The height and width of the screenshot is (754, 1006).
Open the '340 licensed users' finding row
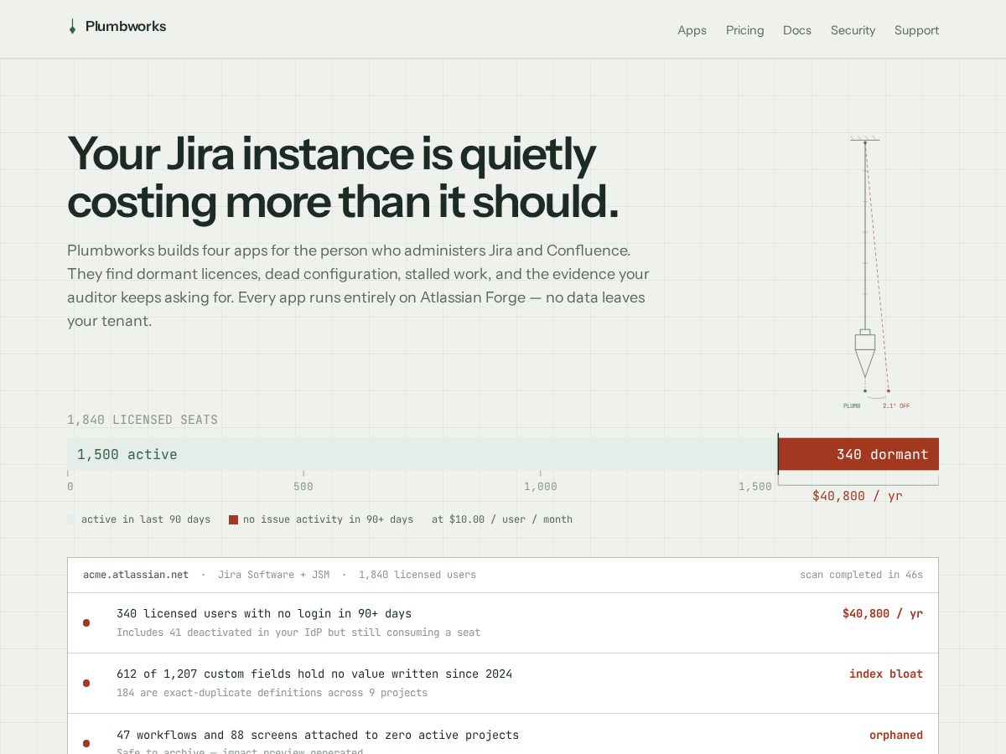pyautogui.click(x=503, y=622)
